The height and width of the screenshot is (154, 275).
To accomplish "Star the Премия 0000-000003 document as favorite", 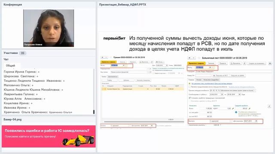I will click(x=111, y=57).
